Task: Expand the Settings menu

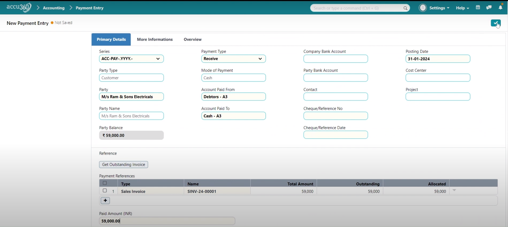Action: (439, 8)
